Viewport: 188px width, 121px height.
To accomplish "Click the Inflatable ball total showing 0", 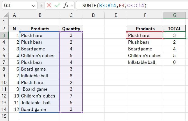I will tap(174, 62).
